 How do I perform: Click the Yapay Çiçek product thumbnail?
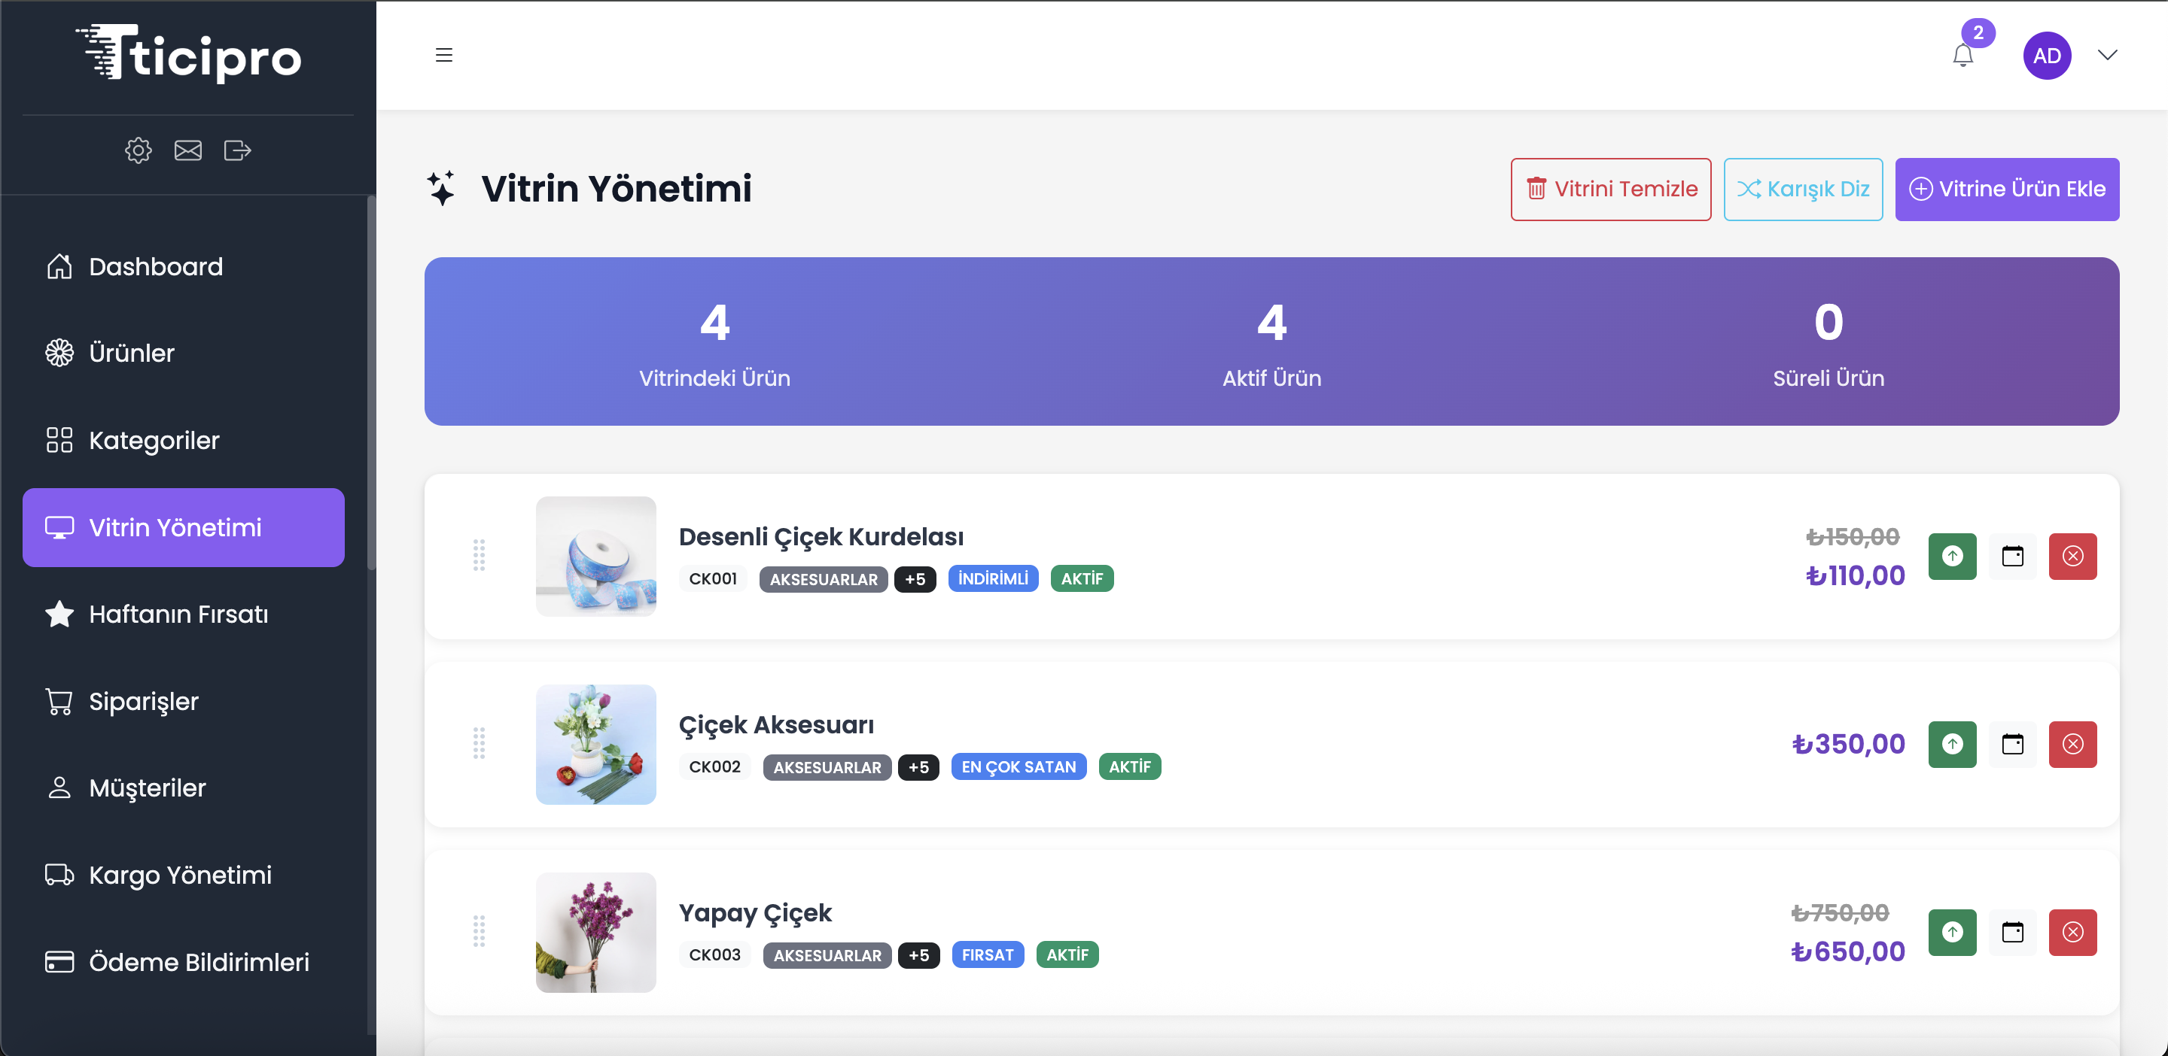pos(596,932)
